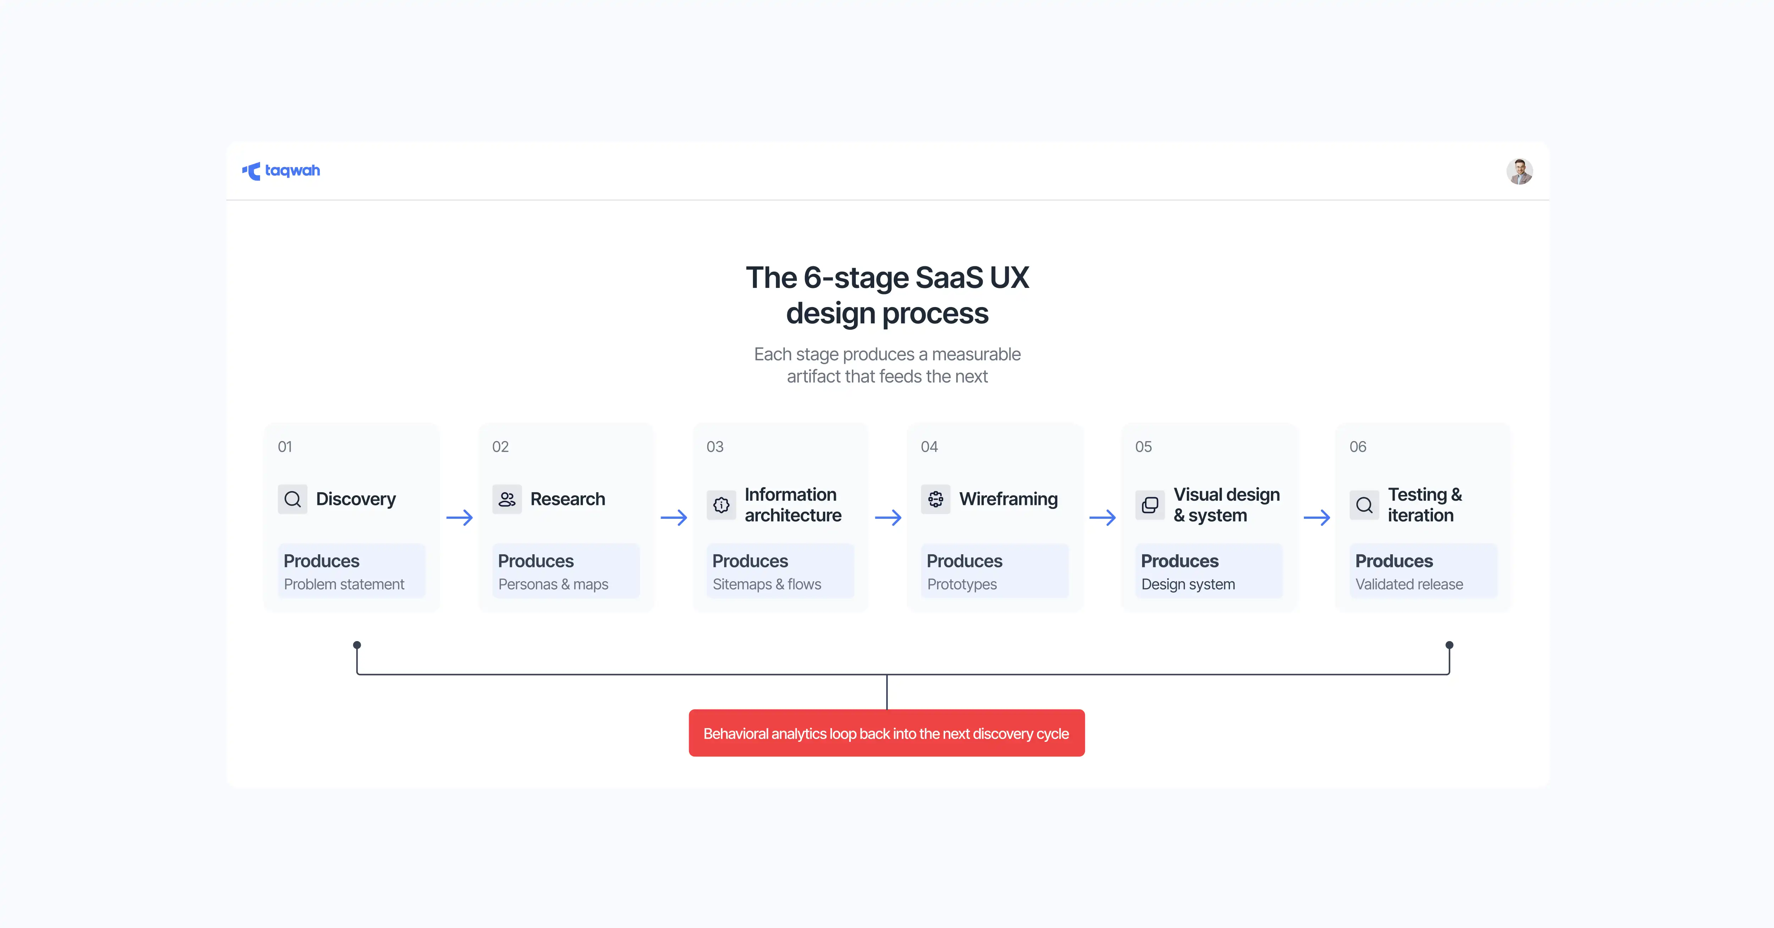Image resolution: width=1774 pixels, height=928 pixels.
Task: Select the Behavioral analytics loop red banner
Action: [x=886, y=733]
